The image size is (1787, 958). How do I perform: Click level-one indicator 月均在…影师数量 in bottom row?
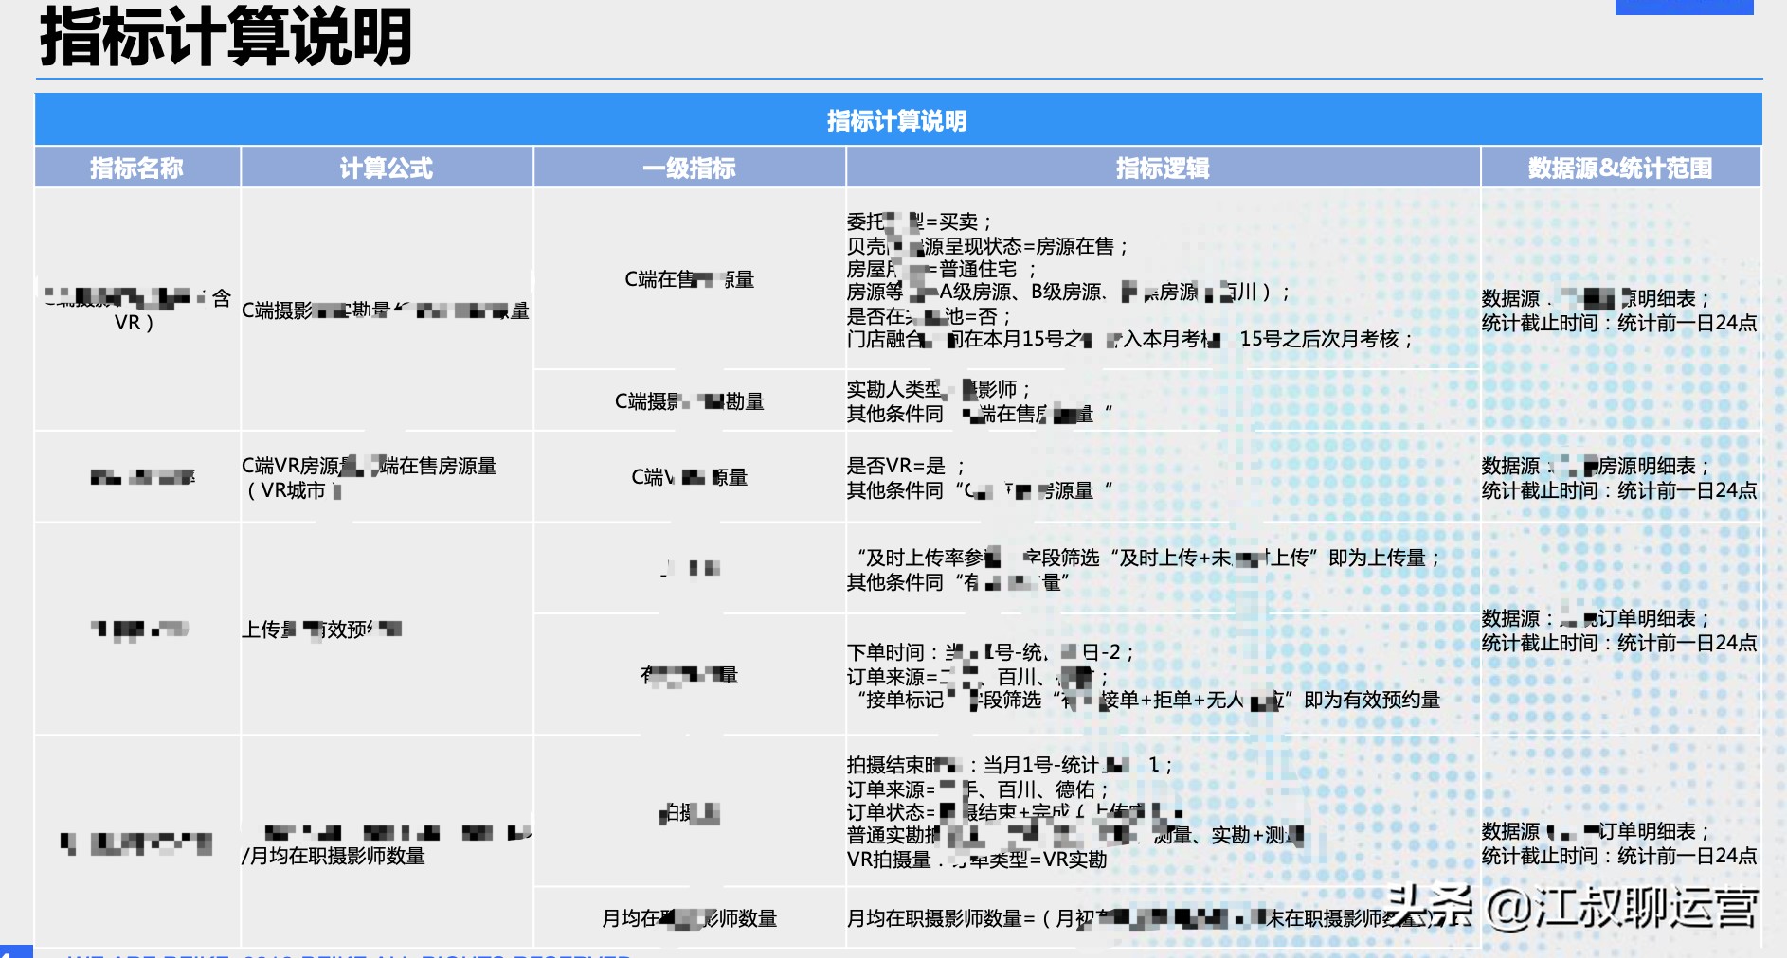pyautogui.click(x=689, y=918)
